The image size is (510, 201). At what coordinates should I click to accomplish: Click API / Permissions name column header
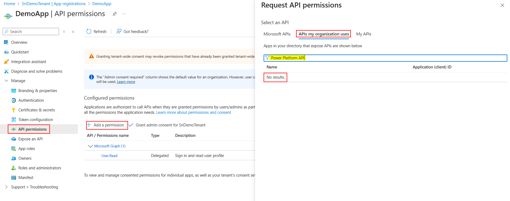108,136
